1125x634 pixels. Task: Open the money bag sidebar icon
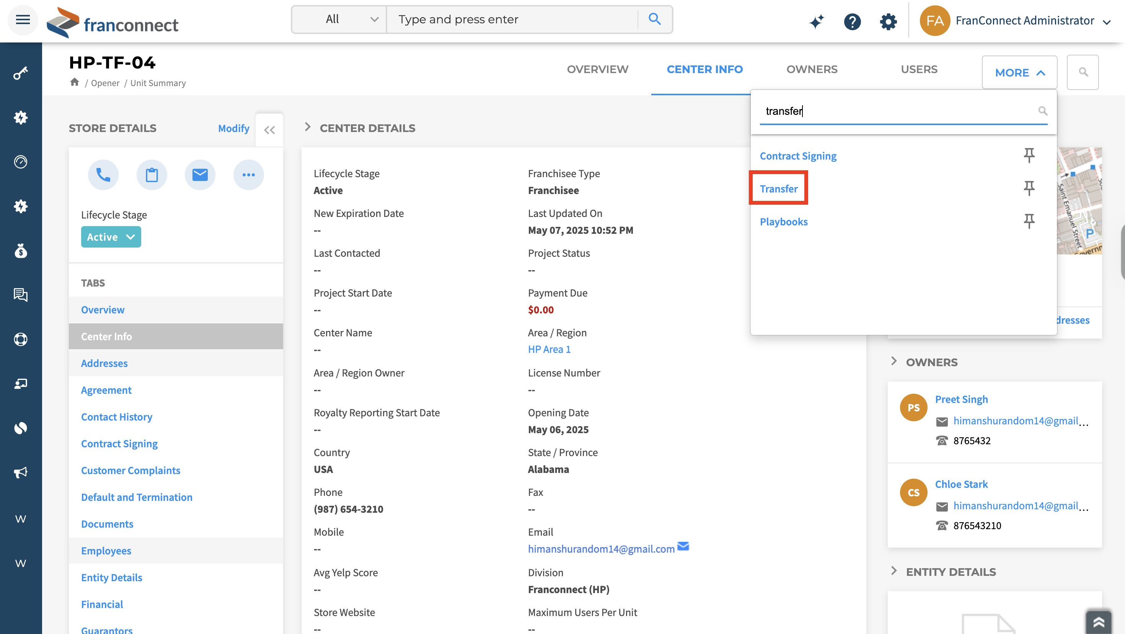21,251
